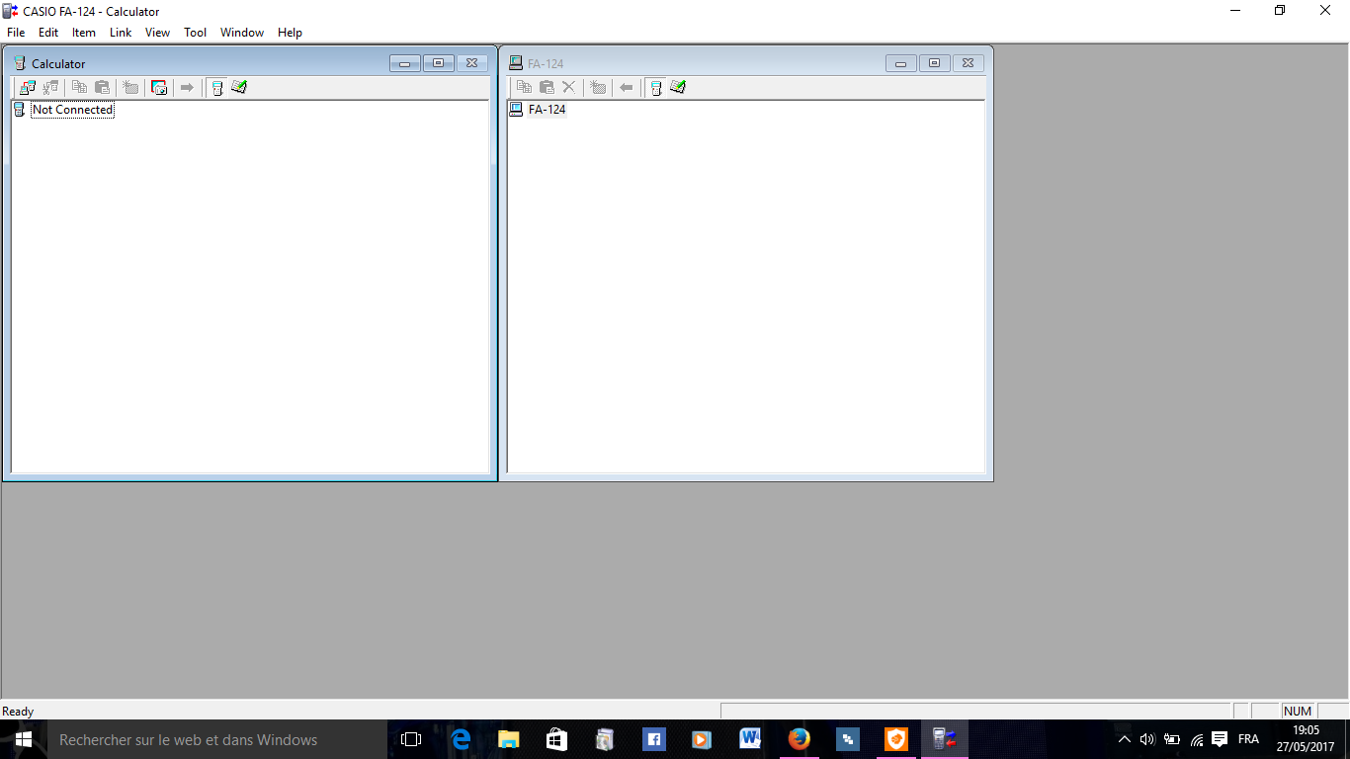Image resolution: width=1350 pixels, height=759 pixels.
Task: Open the View menu
Action: click(x=157, y=33)
